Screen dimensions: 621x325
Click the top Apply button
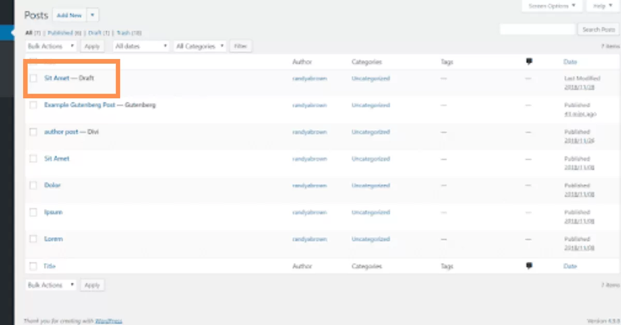coord(92,46)
